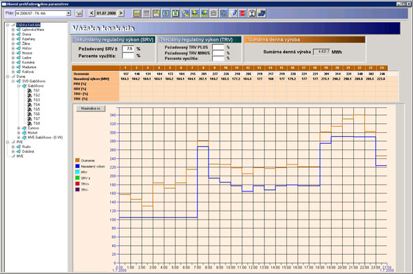Click the Maximálna os button above chart
Viewport: 413px width, 274px height.
[91, 109]
